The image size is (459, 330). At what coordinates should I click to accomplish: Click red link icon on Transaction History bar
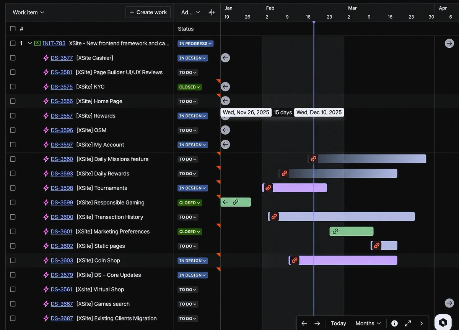coord(274,217)
